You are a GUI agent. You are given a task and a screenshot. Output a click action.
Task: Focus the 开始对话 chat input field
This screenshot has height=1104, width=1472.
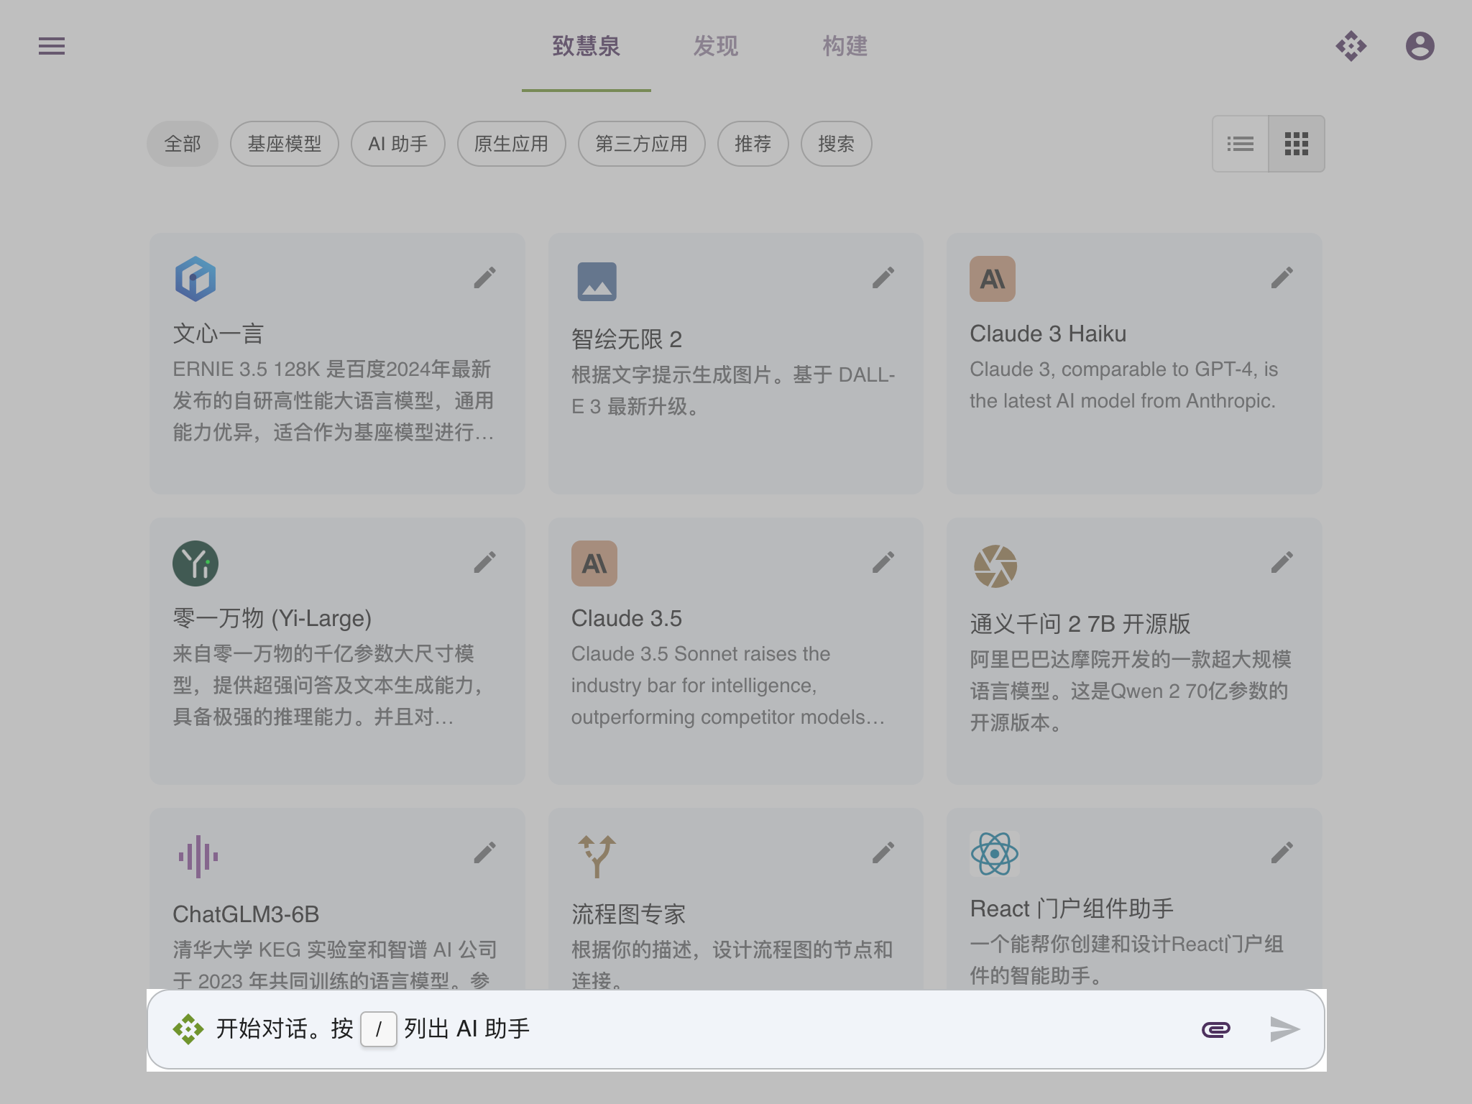736,1029
